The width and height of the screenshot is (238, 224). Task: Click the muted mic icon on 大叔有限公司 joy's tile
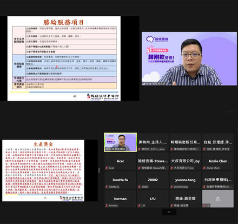tap(172, 168)
